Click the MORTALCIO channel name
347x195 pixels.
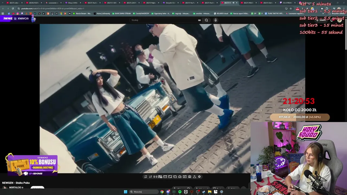pyautogui.click(x=15, y=187)
